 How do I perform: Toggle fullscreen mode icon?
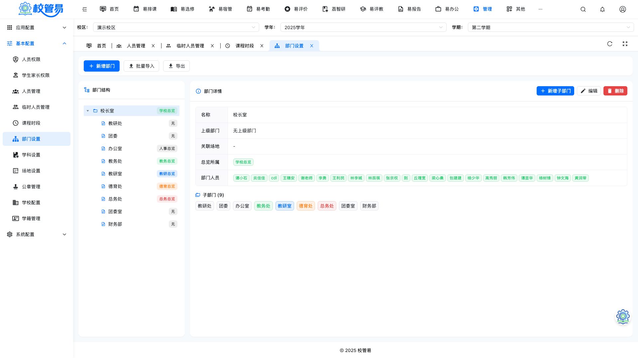tap(625, 44)
